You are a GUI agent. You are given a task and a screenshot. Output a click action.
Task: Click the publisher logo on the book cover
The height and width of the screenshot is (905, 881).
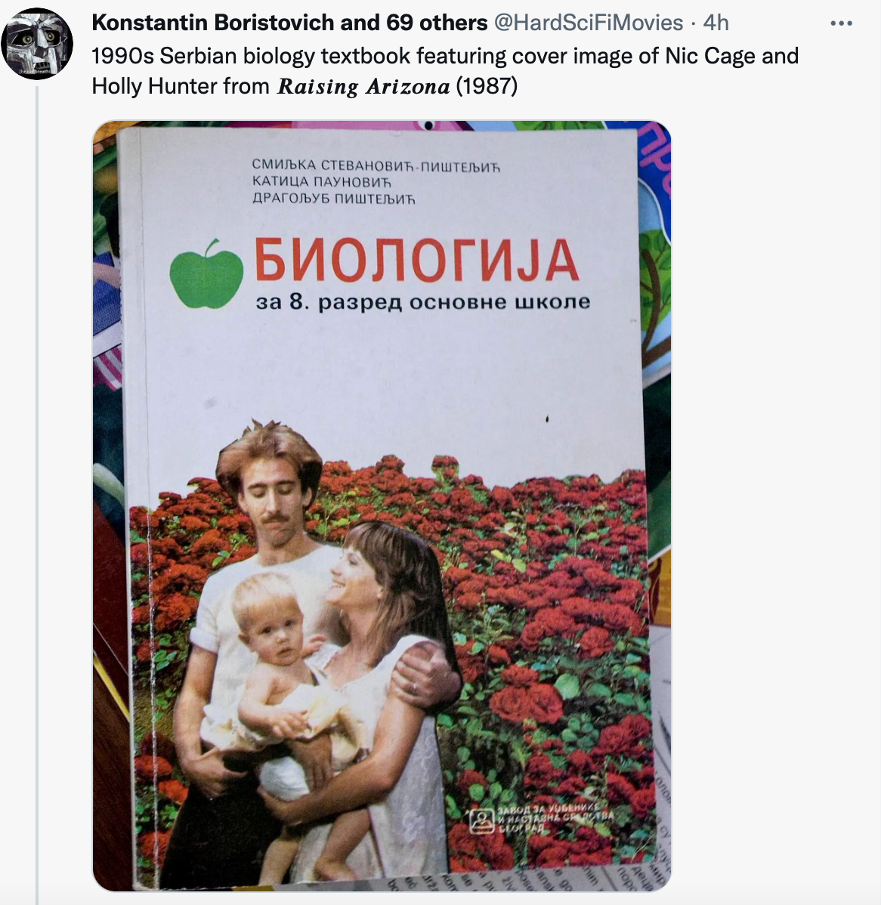pyautogui.click(x=481, y=820)
